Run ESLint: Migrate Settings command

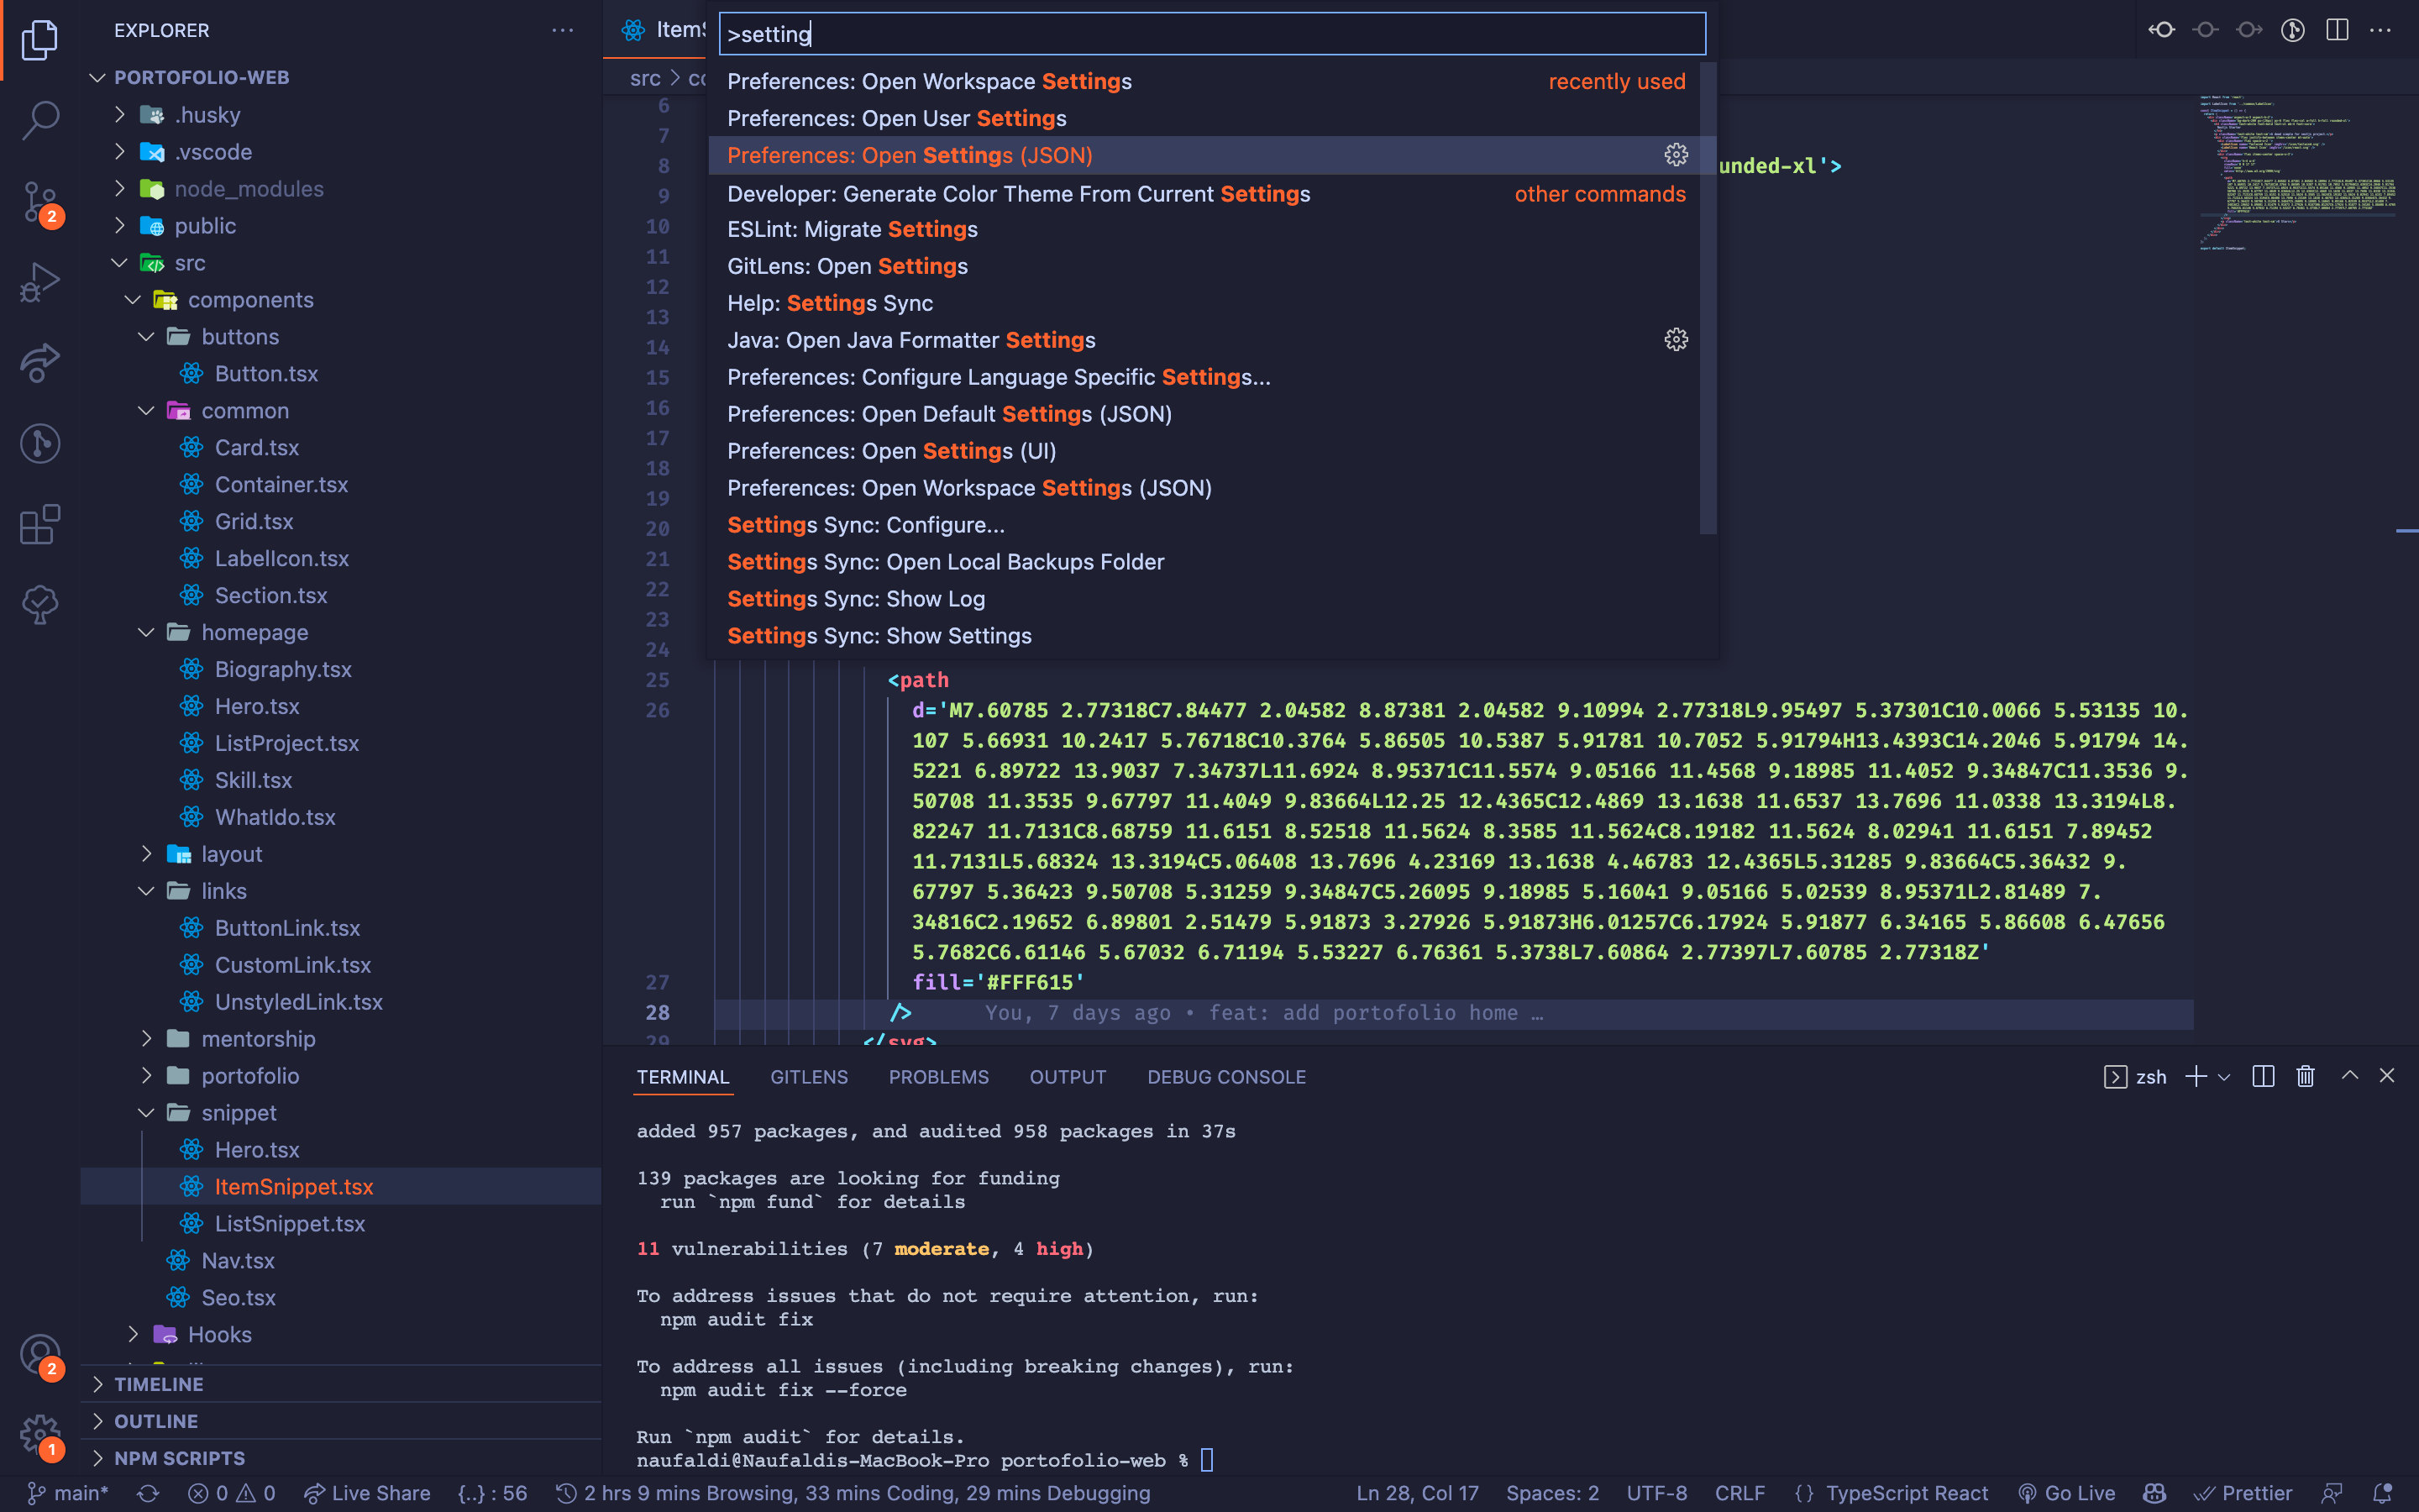click(1204, 229)
